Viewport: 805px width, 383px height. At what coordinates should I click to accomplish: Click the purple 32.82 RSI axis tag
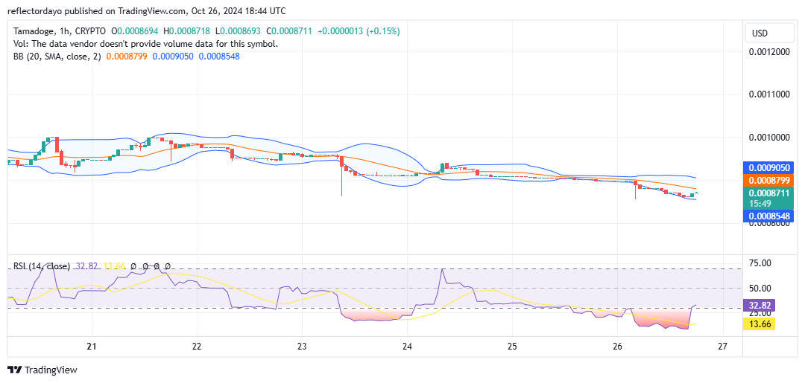coord(760,306)
